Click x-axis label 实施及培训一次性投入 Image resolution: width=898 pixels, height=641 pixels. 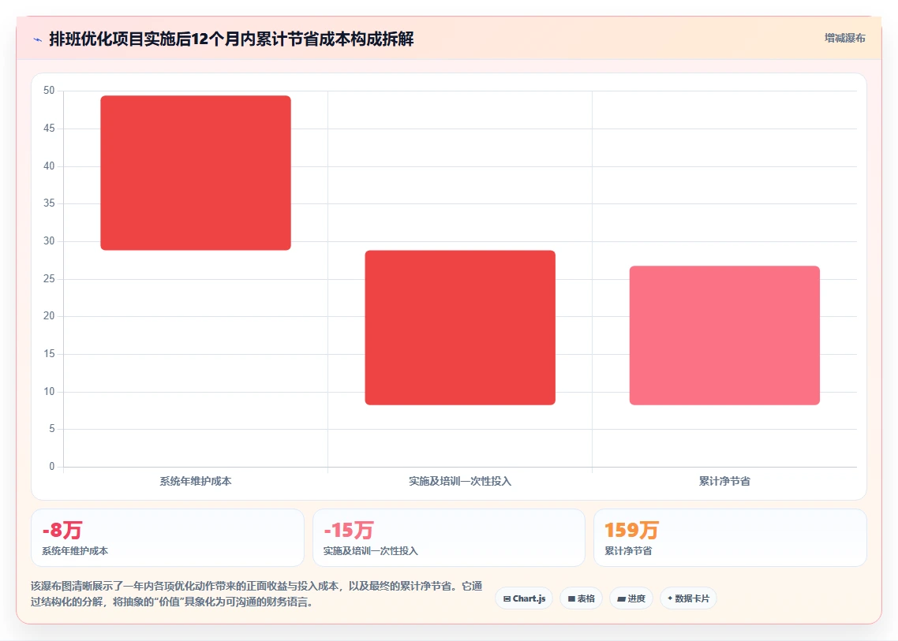pos(460,481)
